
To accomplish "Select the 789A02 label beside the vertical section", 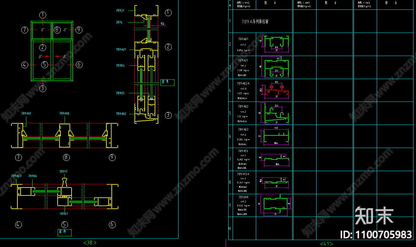I will click(121, 114).
